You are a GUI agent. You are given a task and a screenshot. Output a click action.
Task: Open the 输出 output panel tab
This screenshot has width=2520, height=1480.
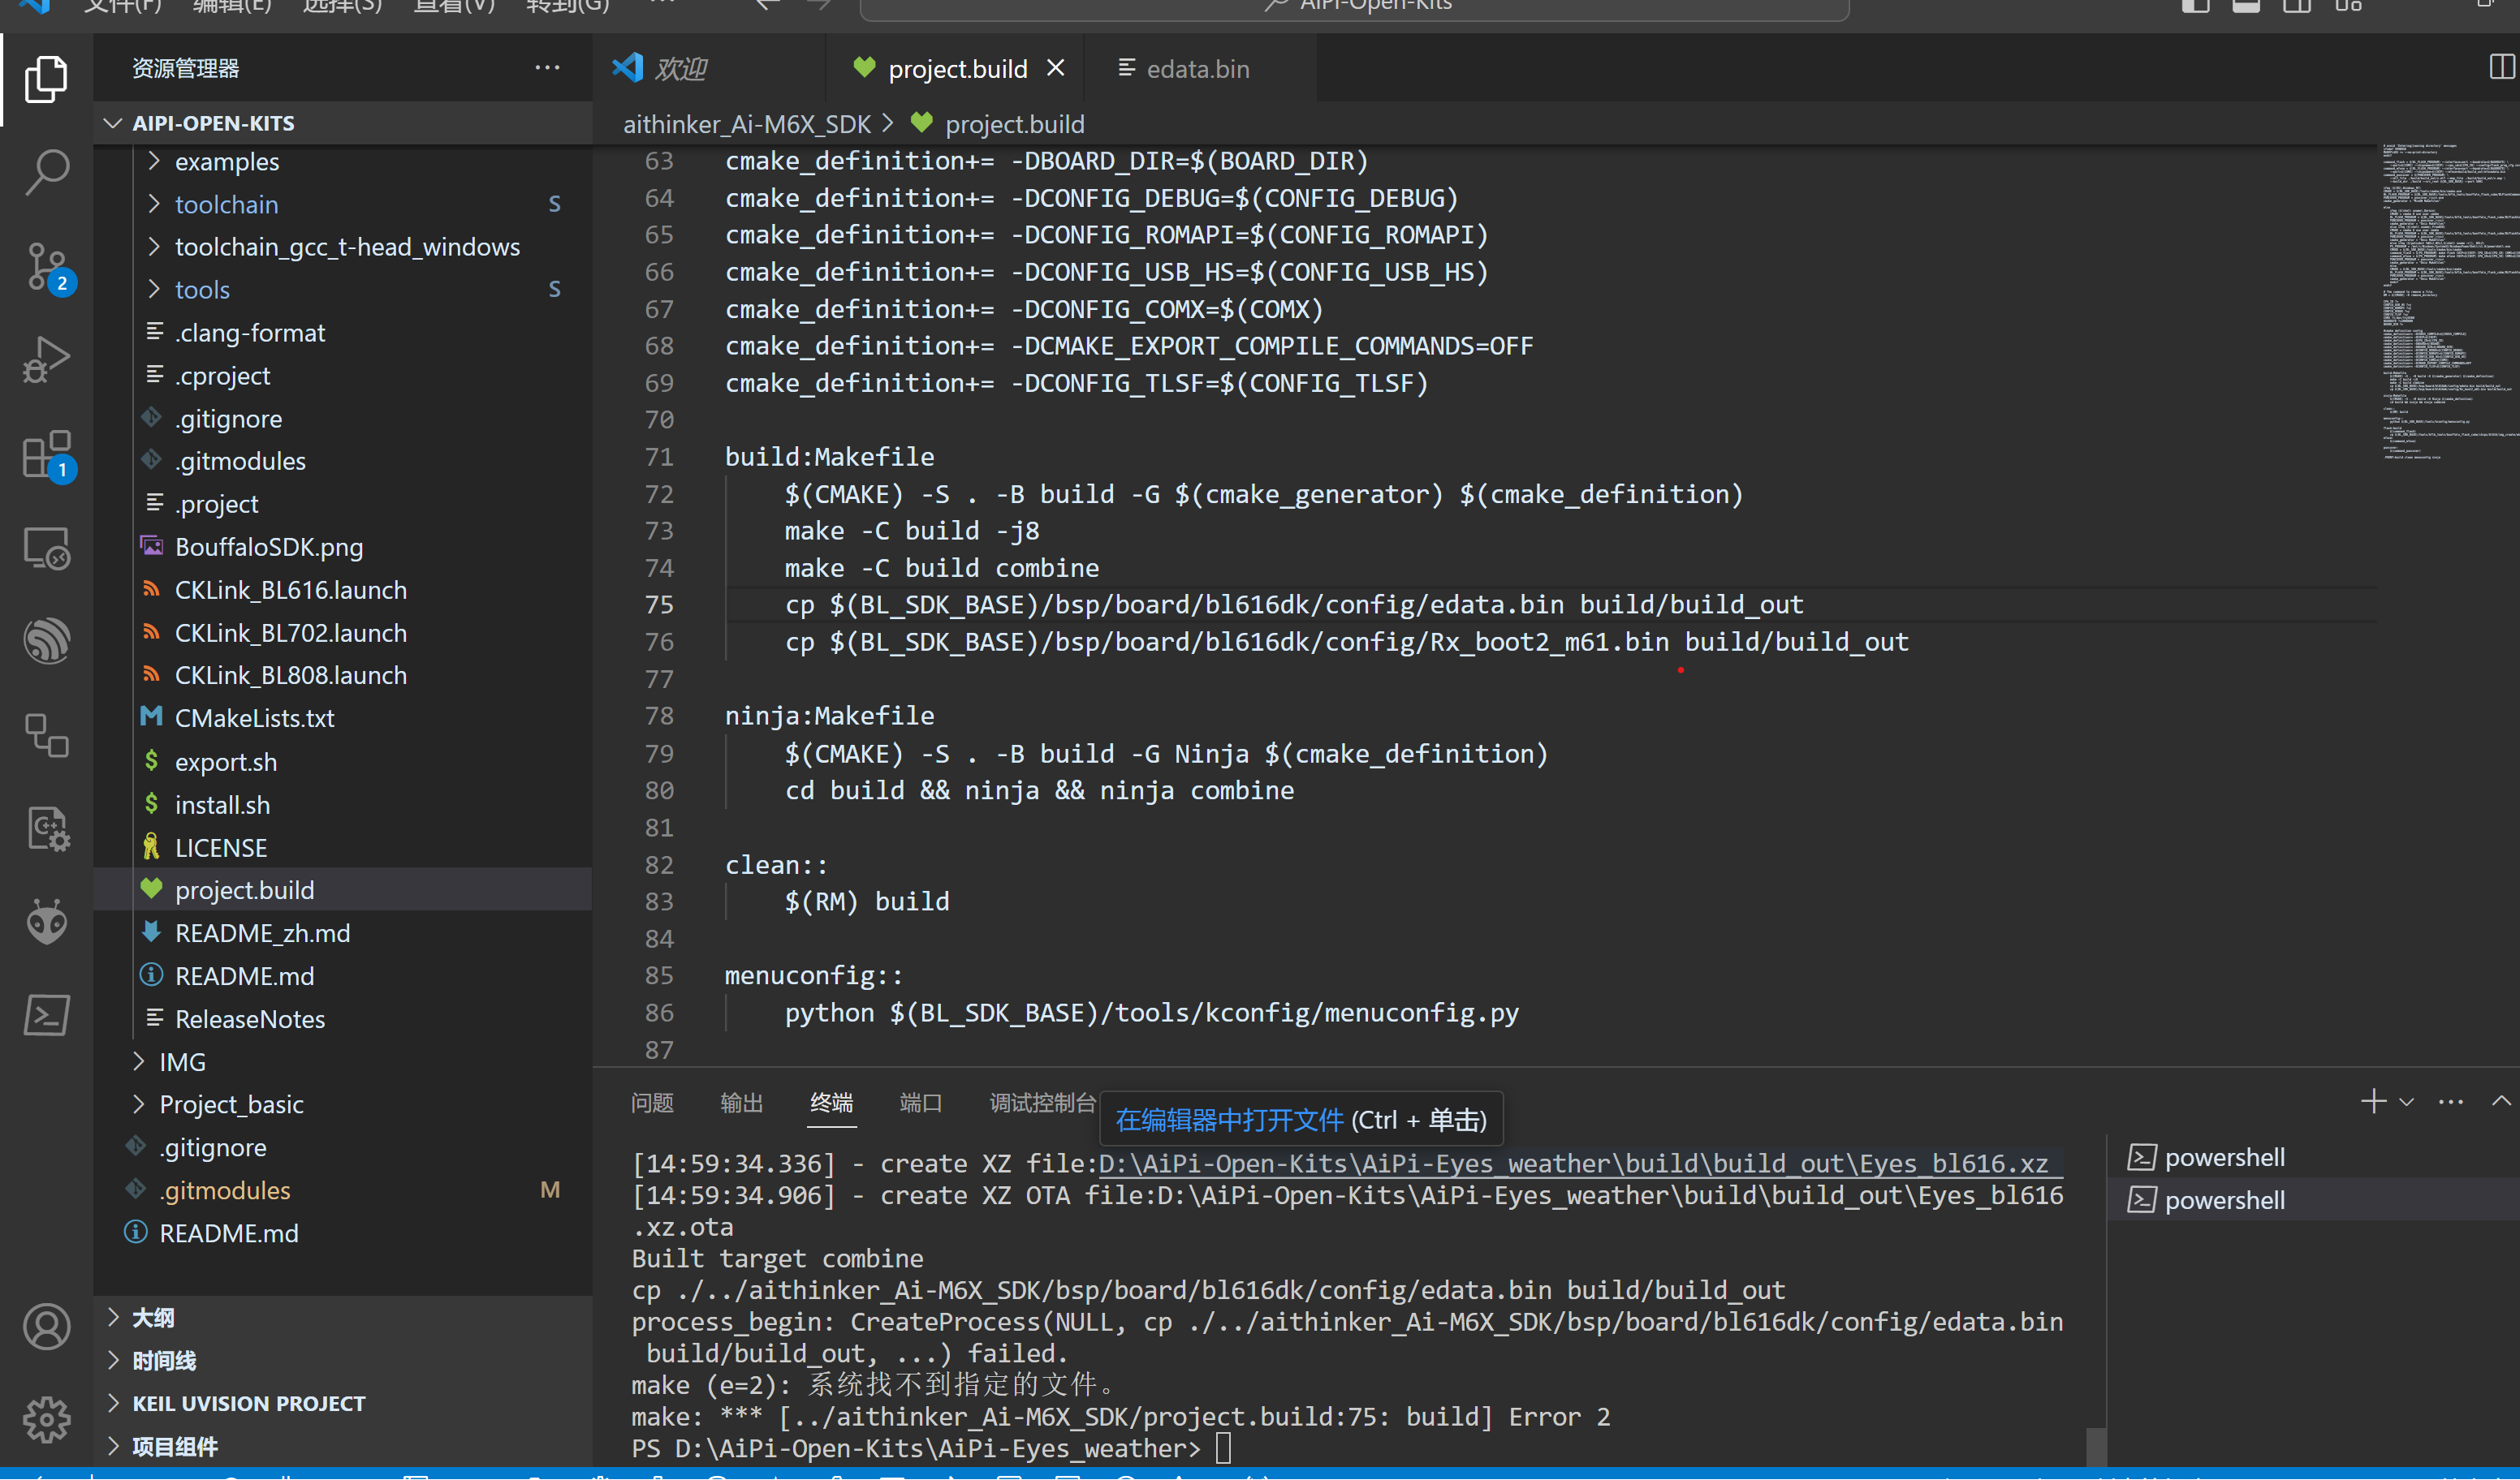point(742,1102)
